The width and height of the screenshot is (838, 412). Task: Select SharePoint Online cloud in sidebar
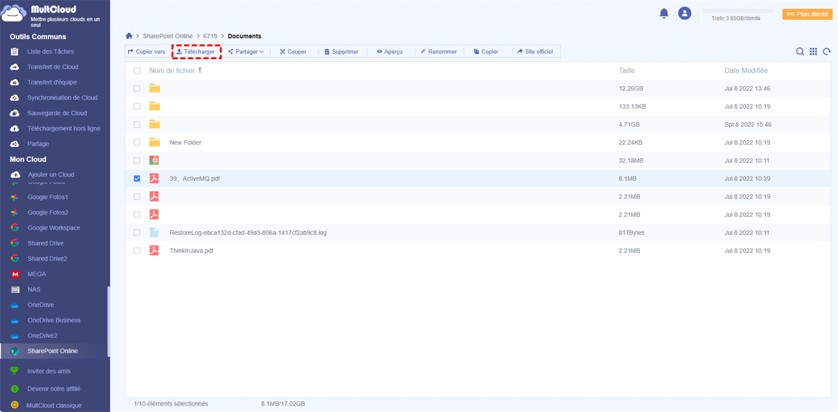coord(53,351)
